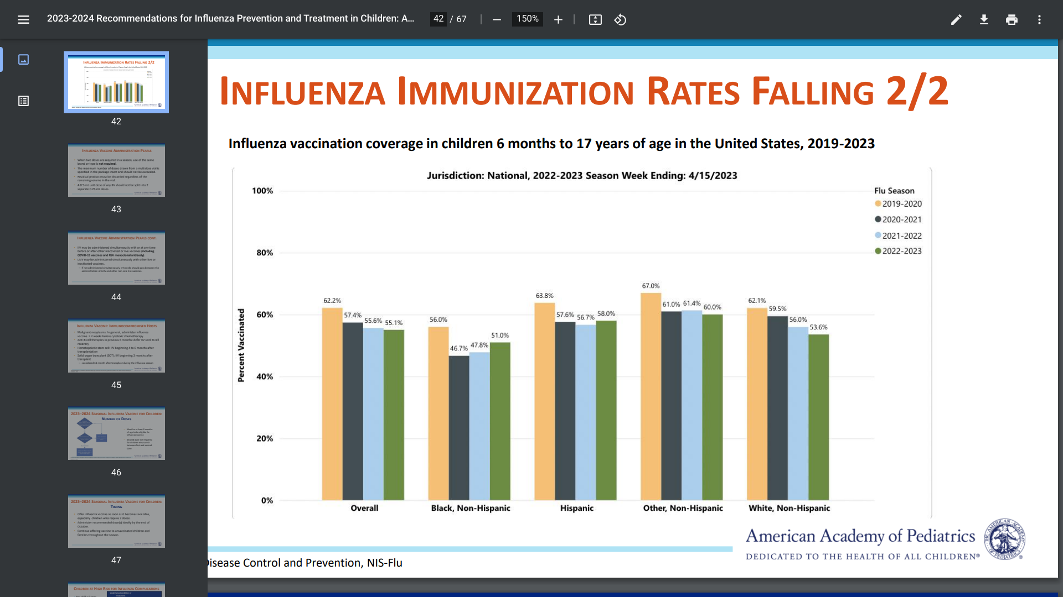Click the 2022-2023 green legend swatch

878,251
